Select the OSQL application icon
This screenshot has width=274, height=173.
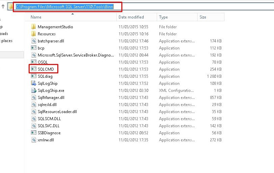[33, 62]
